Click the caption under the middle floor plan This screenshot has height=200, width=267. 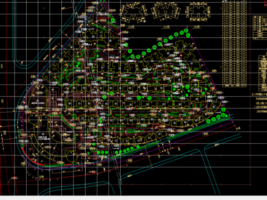point(166,27)
